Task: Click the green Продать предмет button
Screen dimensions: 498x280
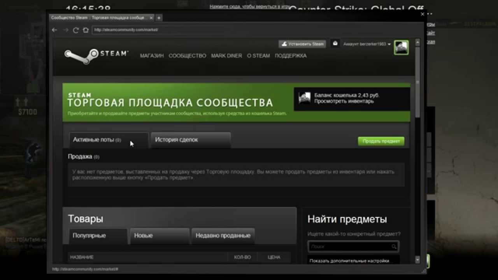Action: pyautogui.click(x=381, y=141)
